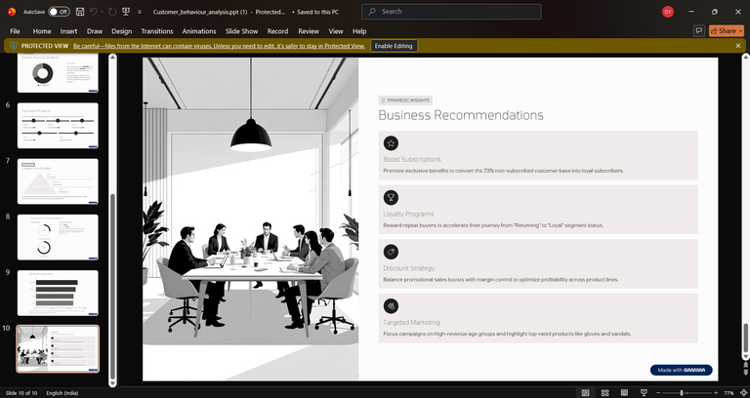Select partially visible slide 5 donut thumbnail
Viewport: 750px width, 398px height.
click(x=58, y=73)
